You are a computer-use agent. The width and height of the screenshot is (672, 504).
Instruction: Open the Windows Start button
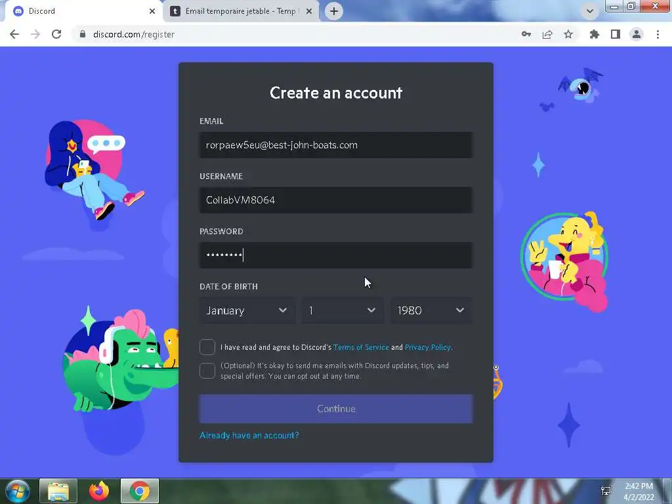pyautogui.click(x=18, y=491)
